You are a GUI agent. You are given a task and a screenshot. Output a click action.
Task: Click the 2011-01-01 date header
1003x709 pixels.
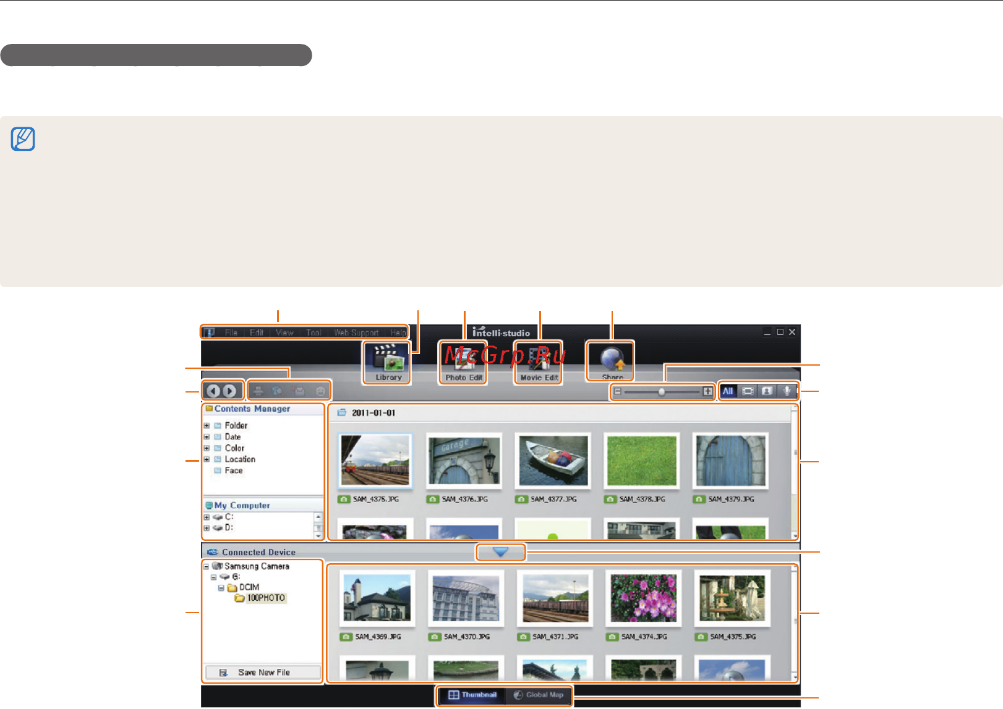tap(373, 413)
